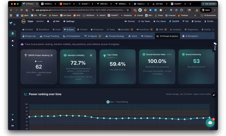Open the Work profile button
This screenshot has width=226, height=136.
coord(206,10)
